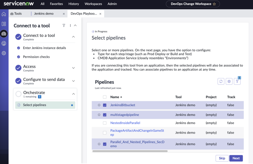Collapse the Orchestrate stage
Screen dimensions: 253x164
point(74,94)
